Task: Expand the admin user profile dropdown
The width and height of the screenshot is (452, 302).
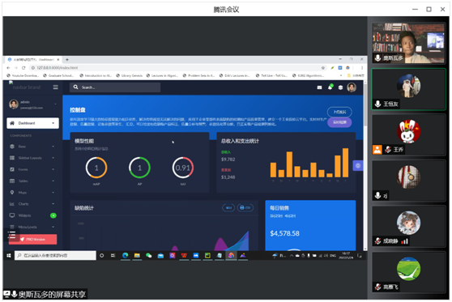Action: point(32,104)
